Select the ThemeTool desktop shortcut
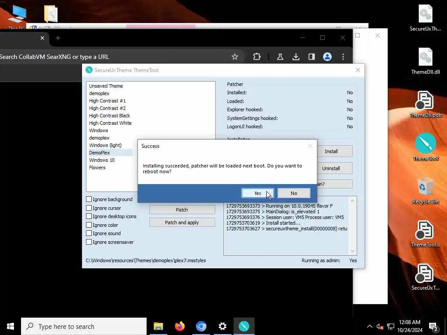This screenshot has height=335, width=447. [x=425, y=147]
